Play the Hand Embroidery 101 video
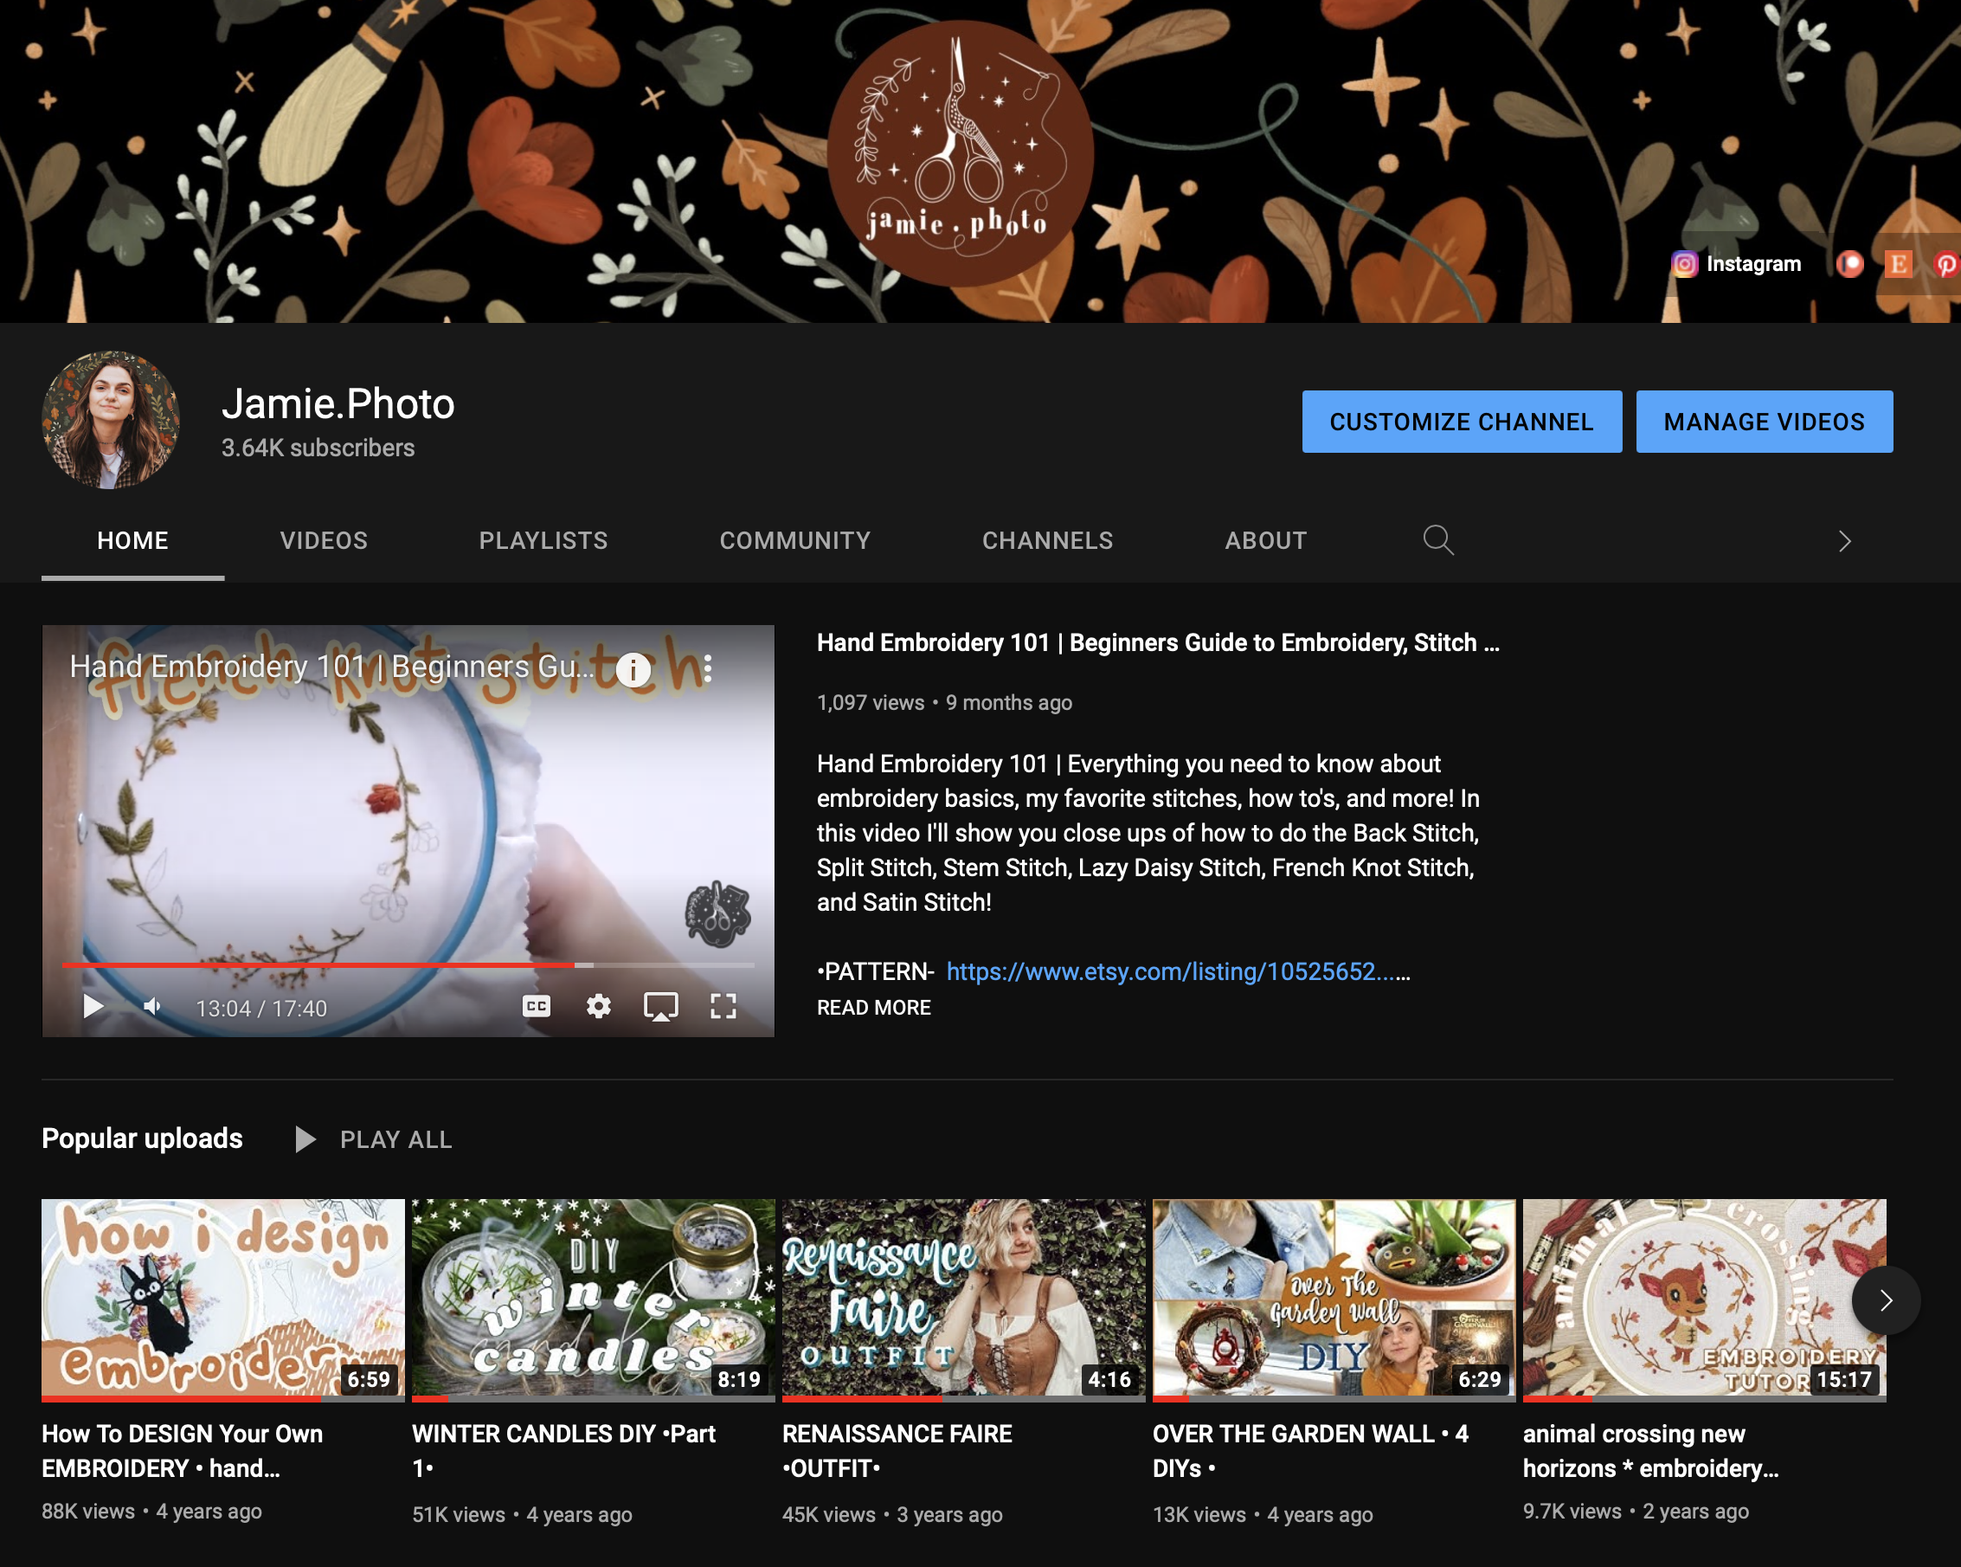This screenshot has width=1961, height=1567. (93, 1007)
